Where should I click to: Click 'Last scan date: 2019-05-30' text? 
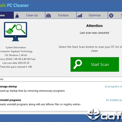16,63
